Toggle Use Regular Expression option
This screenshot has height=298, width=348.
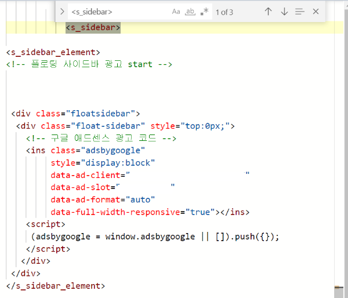(x=204, y=12)
